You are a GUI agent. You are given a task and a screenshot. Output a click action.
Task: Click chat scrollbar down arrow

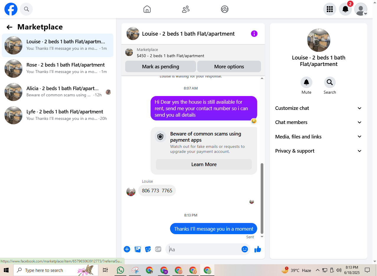click(x=262, y=237)
